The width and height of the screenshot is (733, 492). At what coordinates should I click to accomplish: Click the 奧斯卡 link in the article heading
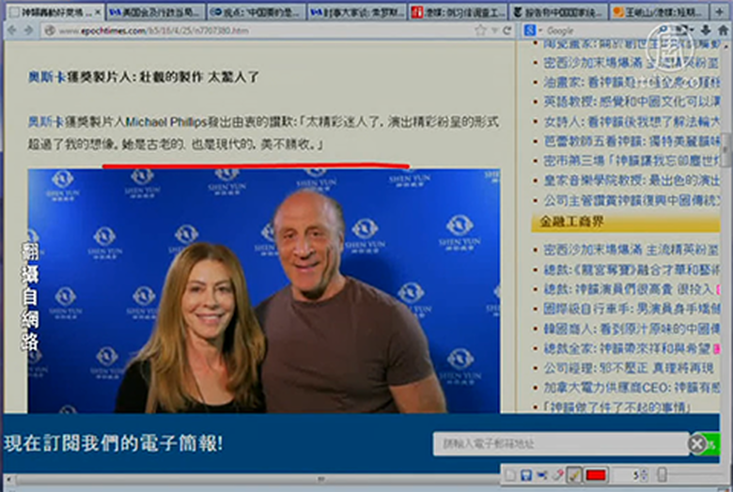[46, 77]
